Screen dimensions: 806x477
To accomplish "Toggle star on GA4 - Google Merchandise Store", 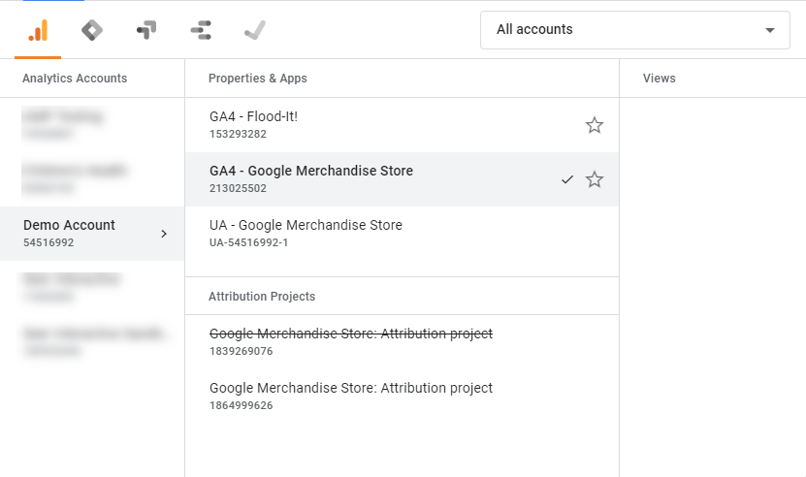I will [595, 179].
